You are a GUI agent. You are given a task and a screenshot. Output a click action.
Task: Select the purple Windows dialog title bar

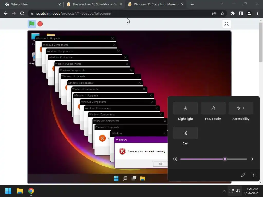pos(141,140)
